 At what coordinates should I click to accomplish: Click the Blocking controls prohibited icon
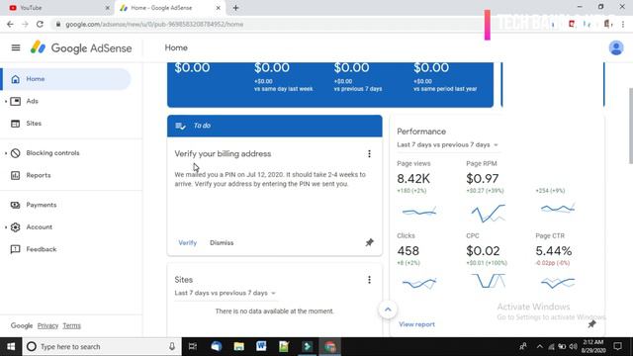click(16, 153)
